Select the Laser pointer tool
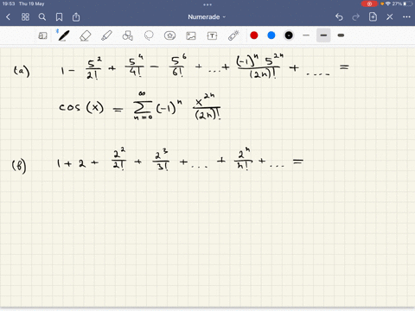 [x=233, y=35]
